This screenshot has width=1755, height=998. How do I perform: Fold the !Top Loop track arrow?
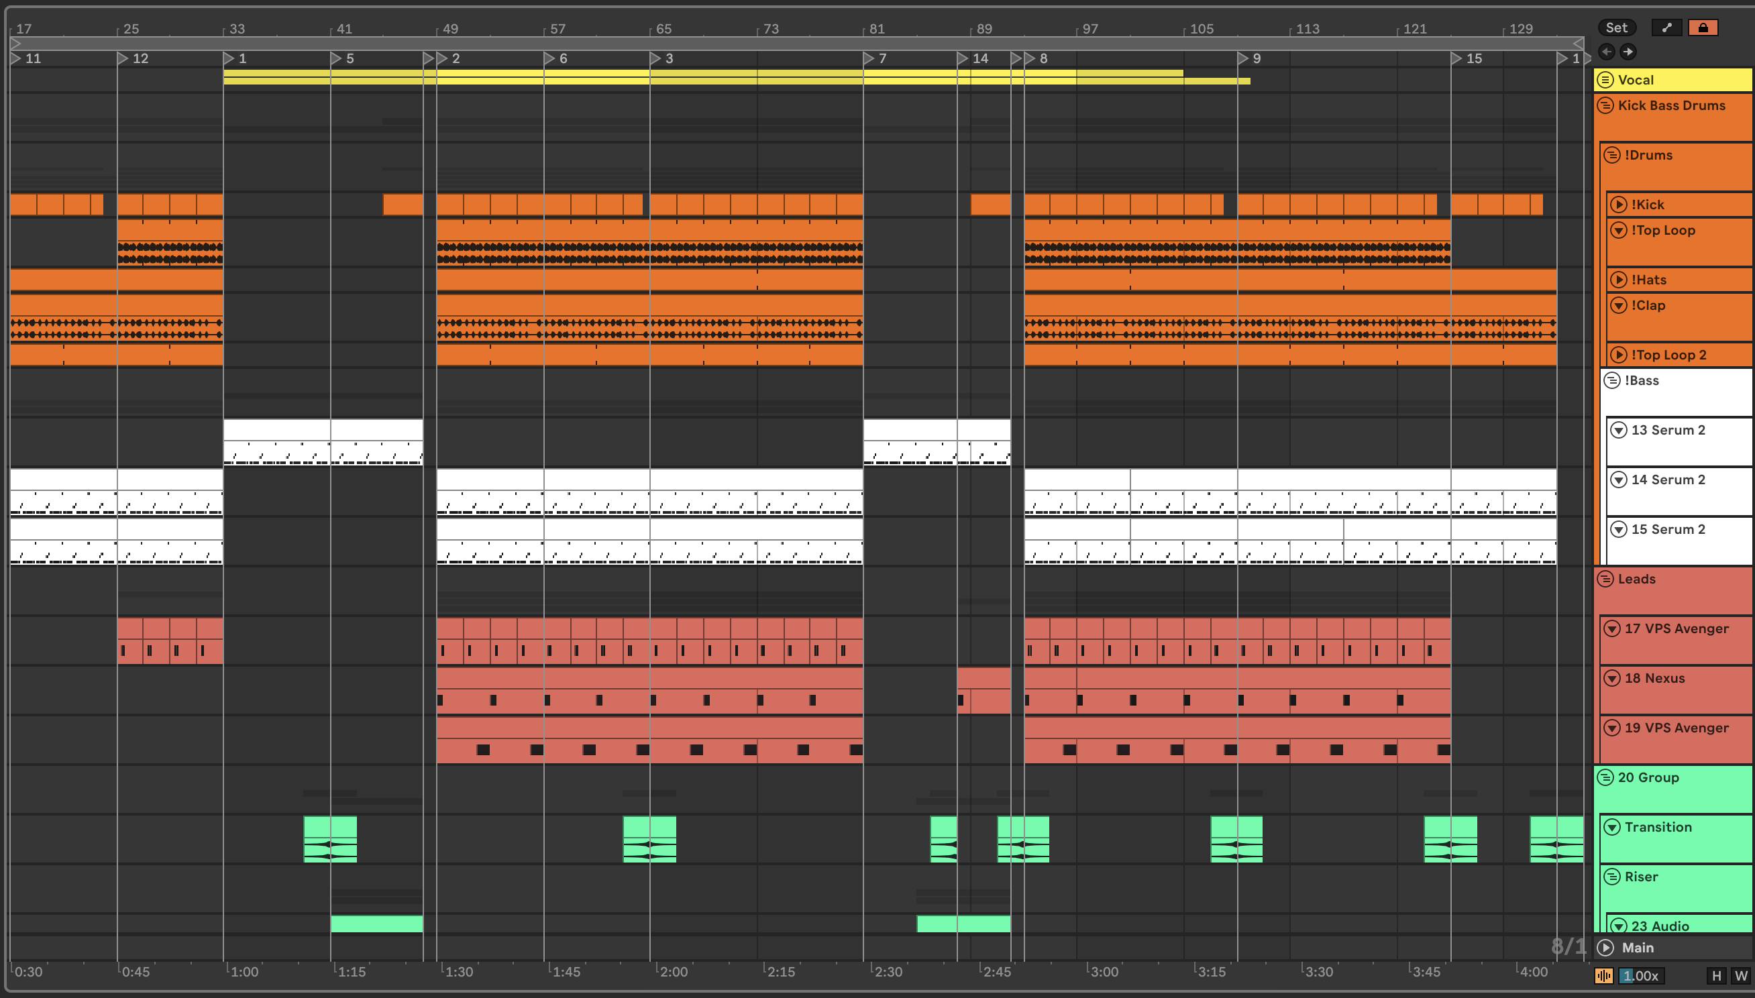pos(1619,230)
